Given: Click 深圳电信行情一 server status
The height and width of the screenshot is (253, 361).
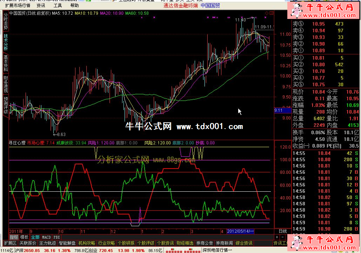Looking at the screenshot, I should tap(217, 250).
